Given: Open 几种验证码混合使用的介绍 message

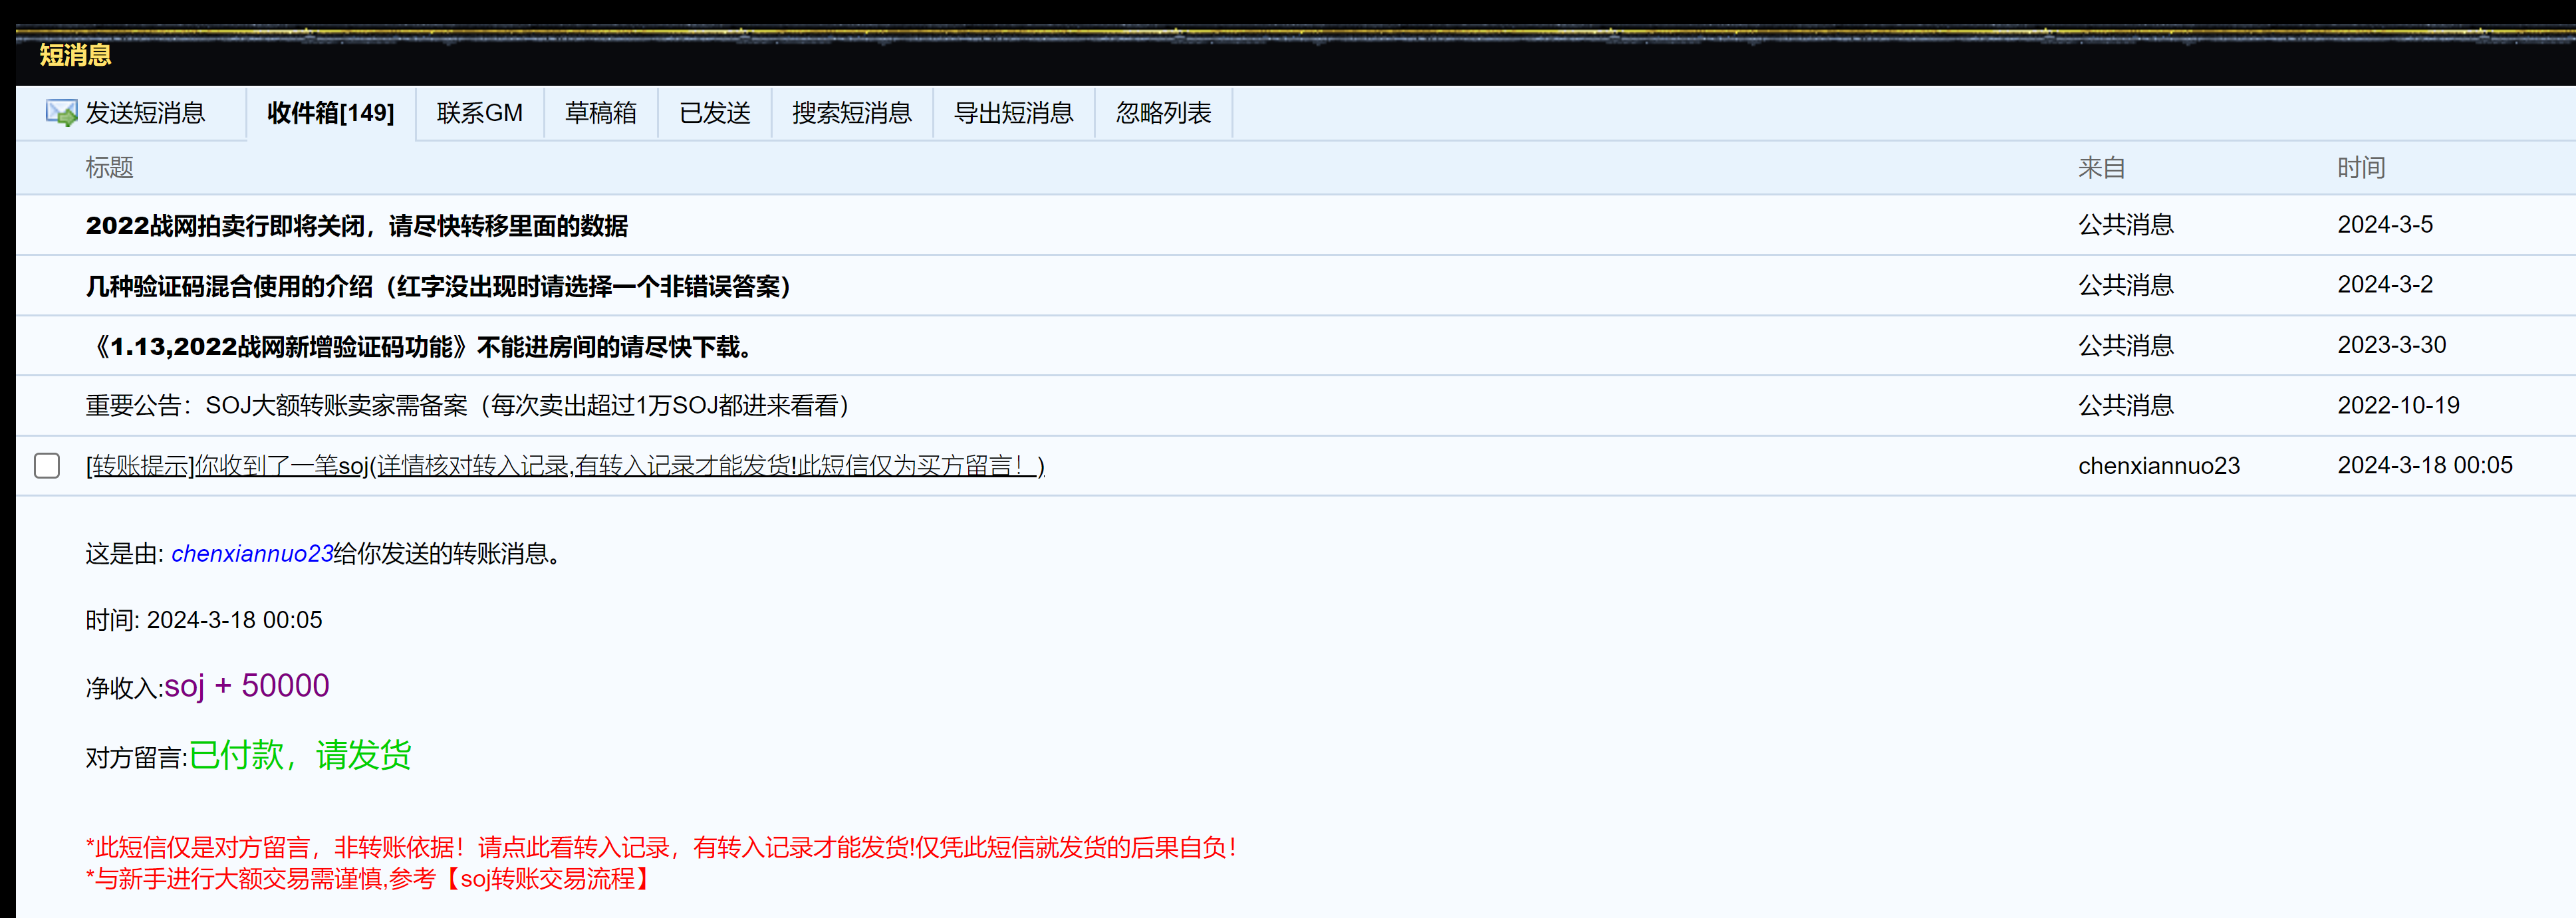Looking at the screenshot, I should [438, 287].
